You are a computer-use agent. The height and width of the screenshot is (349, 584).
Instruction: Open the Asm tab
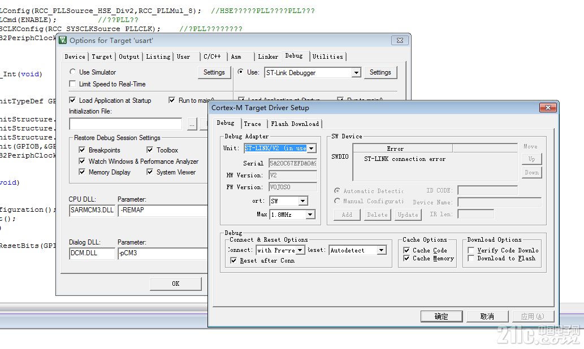236,56
